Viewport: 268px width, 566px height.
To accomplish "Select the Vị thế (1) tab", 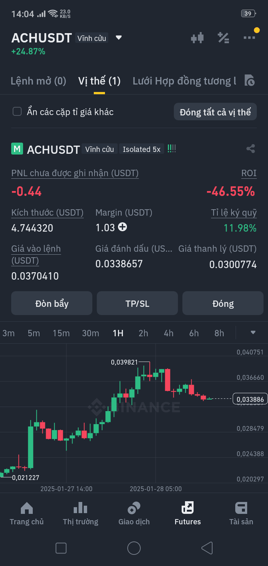I will 99,81.
